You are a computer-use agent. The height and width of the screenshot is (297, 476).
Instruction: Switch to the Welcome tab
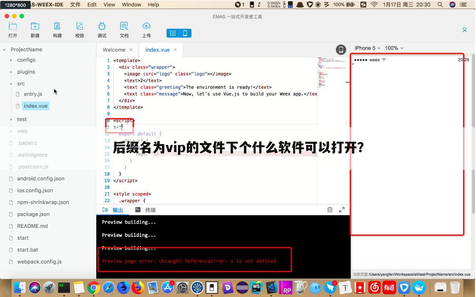(x=114, y=50)
